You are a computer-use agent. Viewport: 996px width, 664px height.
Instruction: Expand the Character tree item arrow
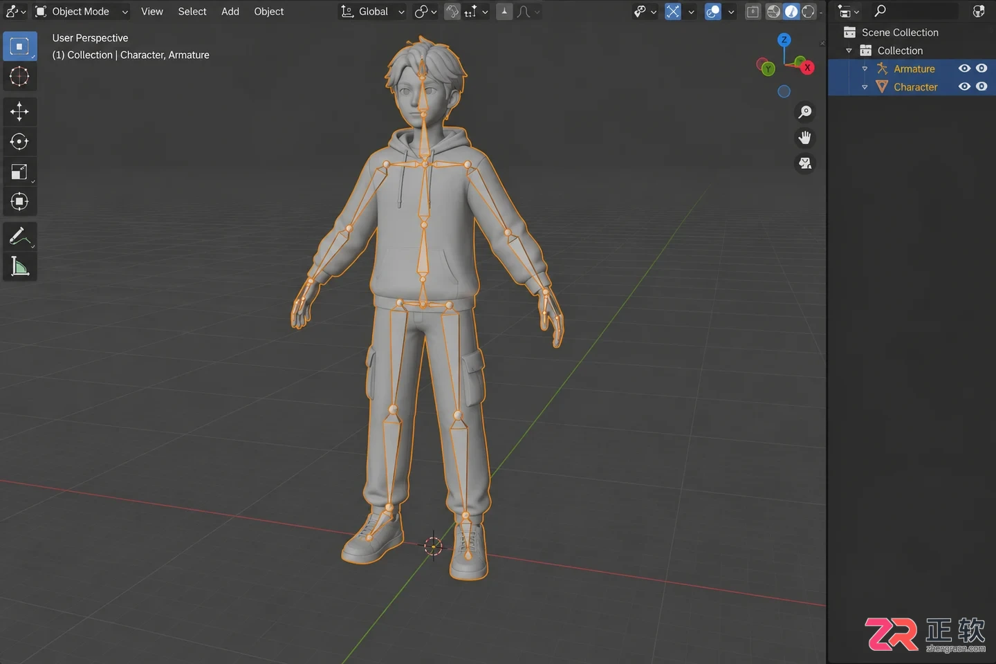(865, 86)
